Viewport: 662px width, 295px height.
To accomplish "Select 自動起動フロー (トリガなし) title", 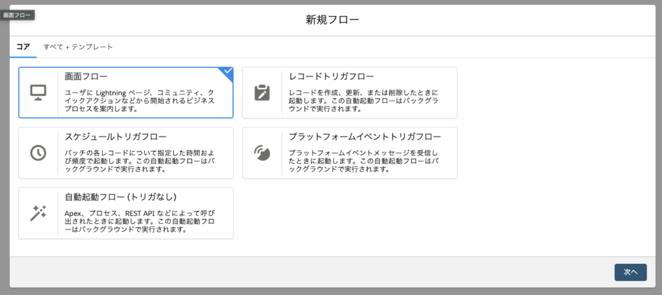I will [x=120, y=197].
